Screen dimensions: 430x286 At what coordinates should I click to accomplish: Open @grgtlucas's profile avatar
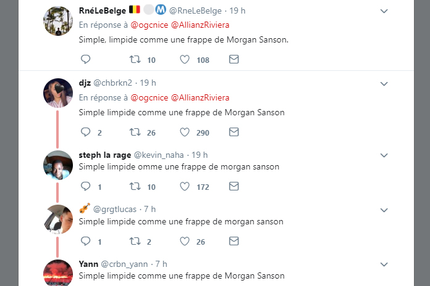(x=58, y=219)
